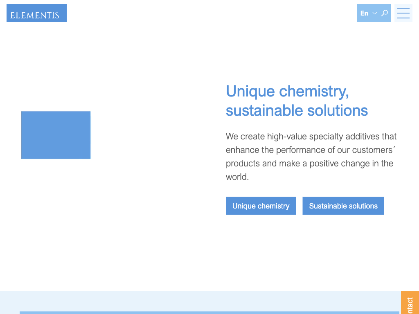Click the "products and make a positive change" line
419x314 pixels.
coord(309,164)
